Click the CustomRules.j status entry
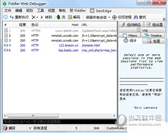 117,128
